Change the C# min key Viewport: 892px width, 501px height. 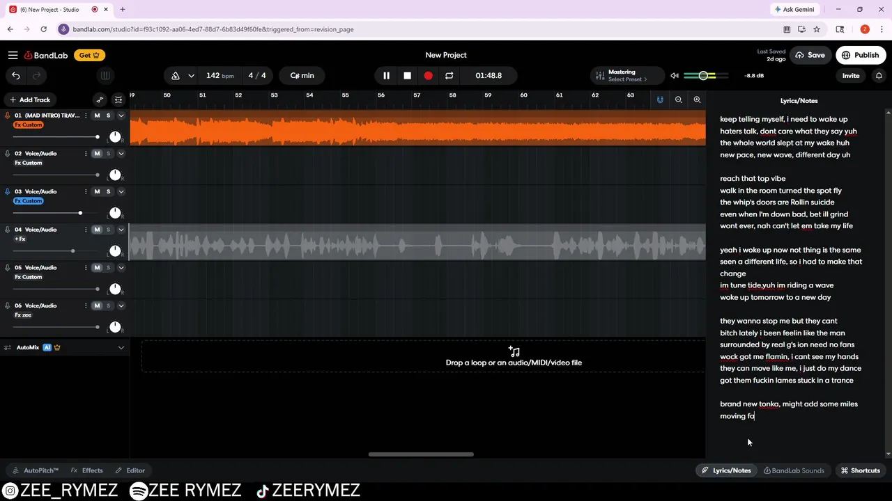click(302, 75)
